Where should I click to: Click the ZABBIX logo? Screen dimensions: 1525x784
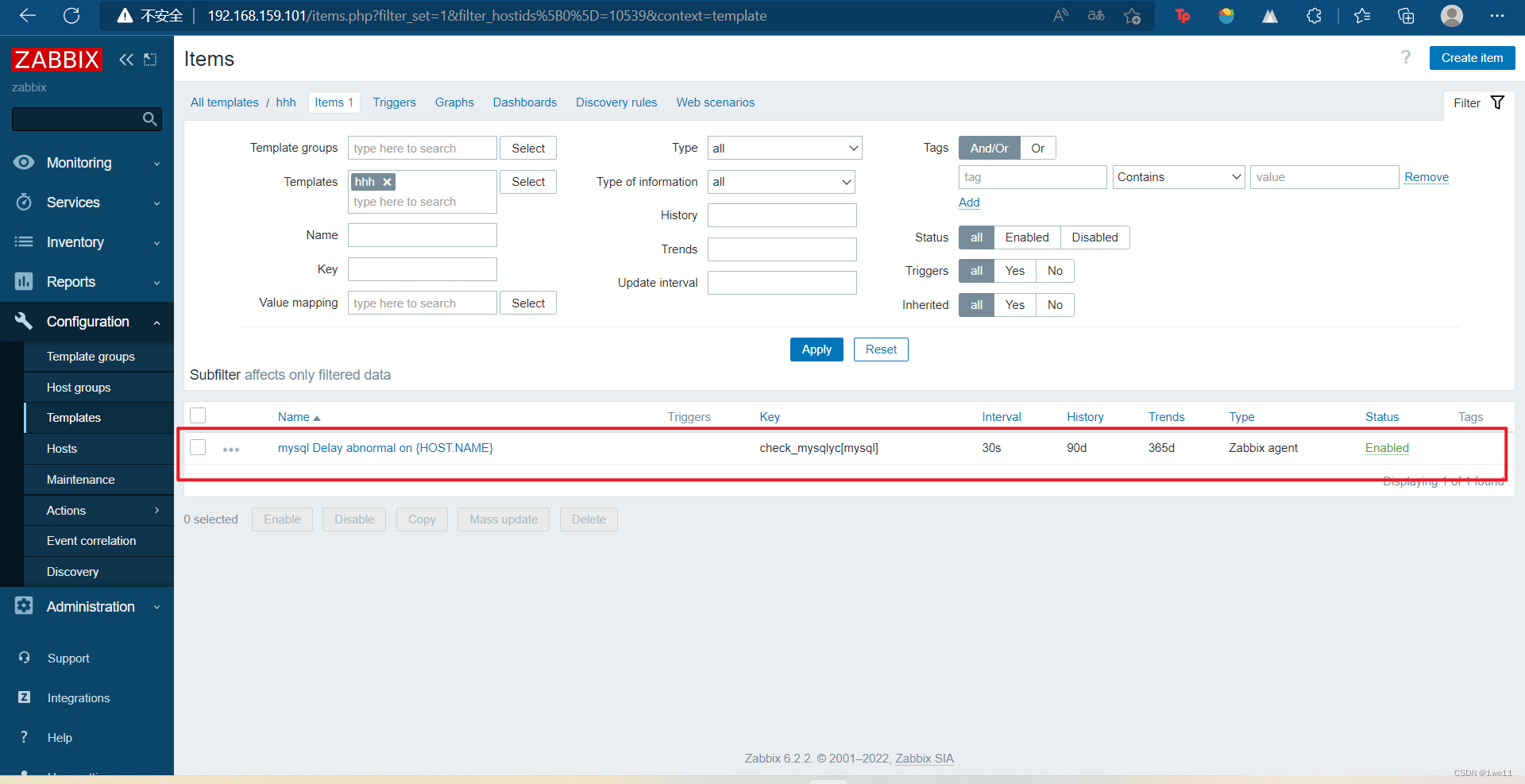[x=57, y=59]
